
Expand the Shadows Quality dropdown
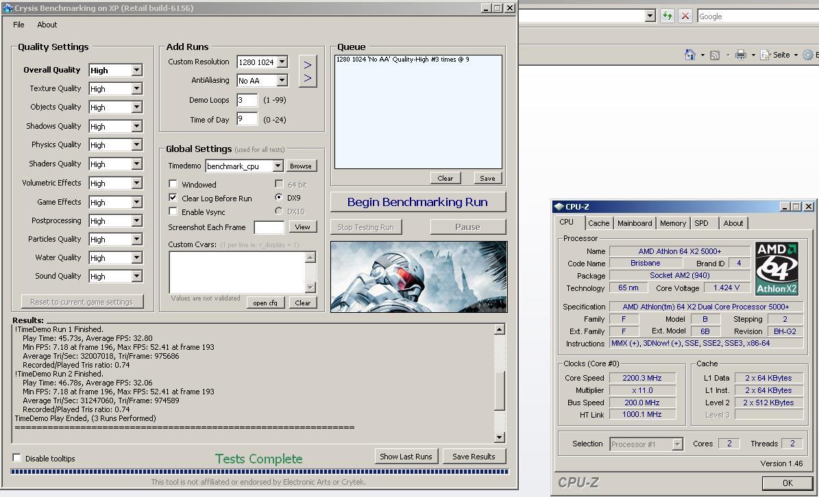[x=137, y=126]
